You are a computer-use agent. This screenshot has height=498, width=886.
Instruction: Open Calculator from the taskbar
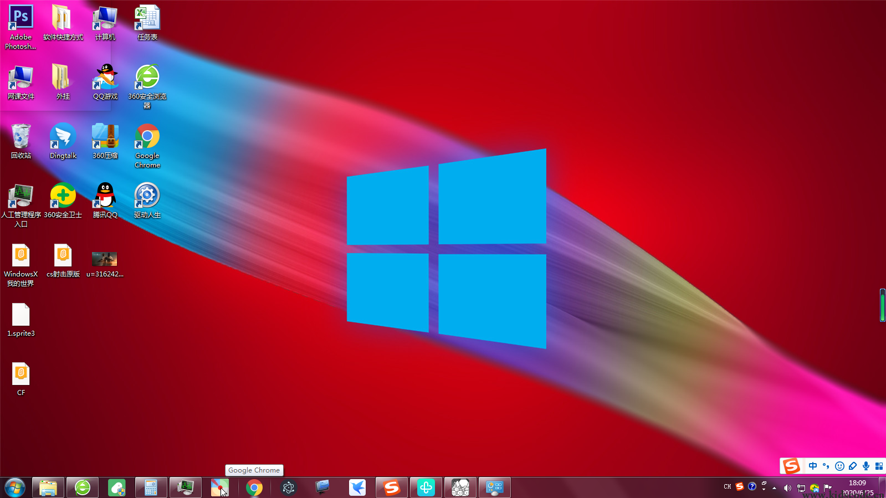point(151,487)
